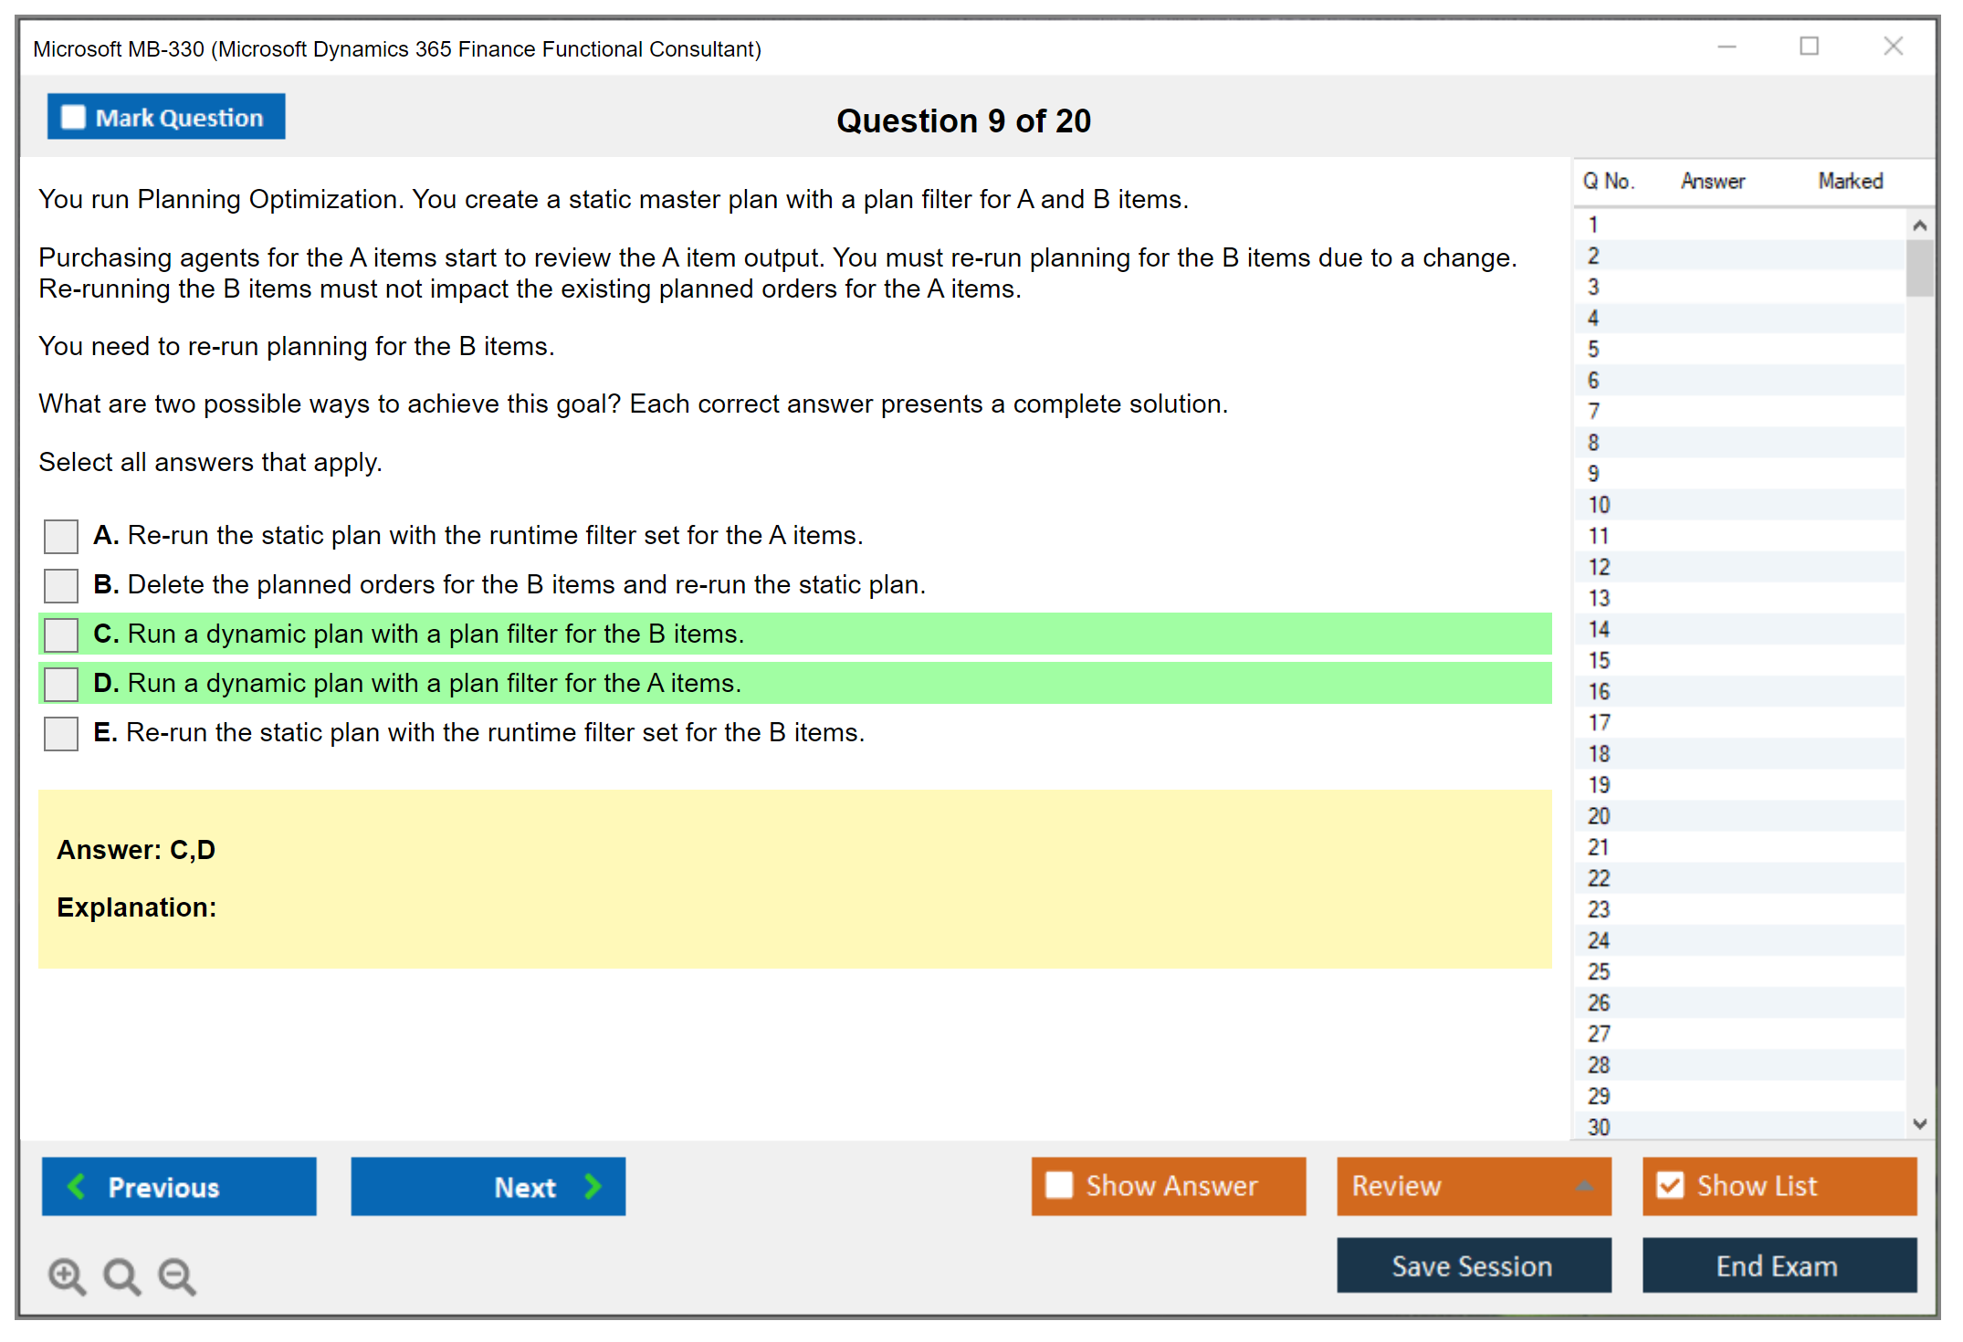Check answer option A checkbox
1963x1342 pixels.
point(61,536)
